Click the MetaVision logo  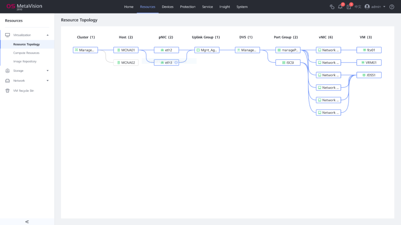24,7
